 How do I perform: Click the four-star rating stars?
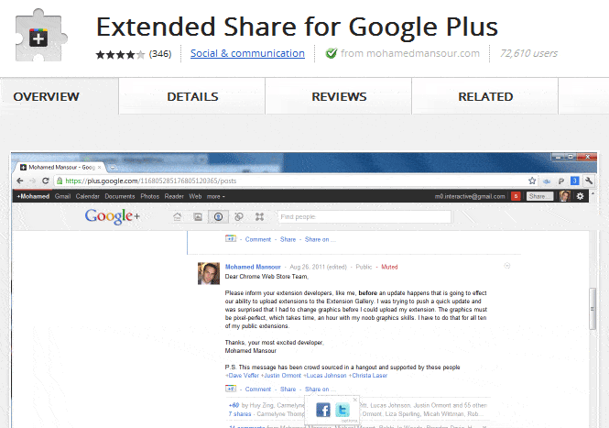(x=120, y=54)
